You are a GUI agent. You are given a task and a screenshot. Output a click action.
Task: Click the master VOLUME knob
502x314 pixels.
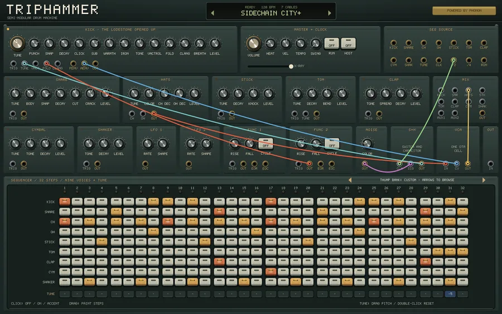(254, 43)
